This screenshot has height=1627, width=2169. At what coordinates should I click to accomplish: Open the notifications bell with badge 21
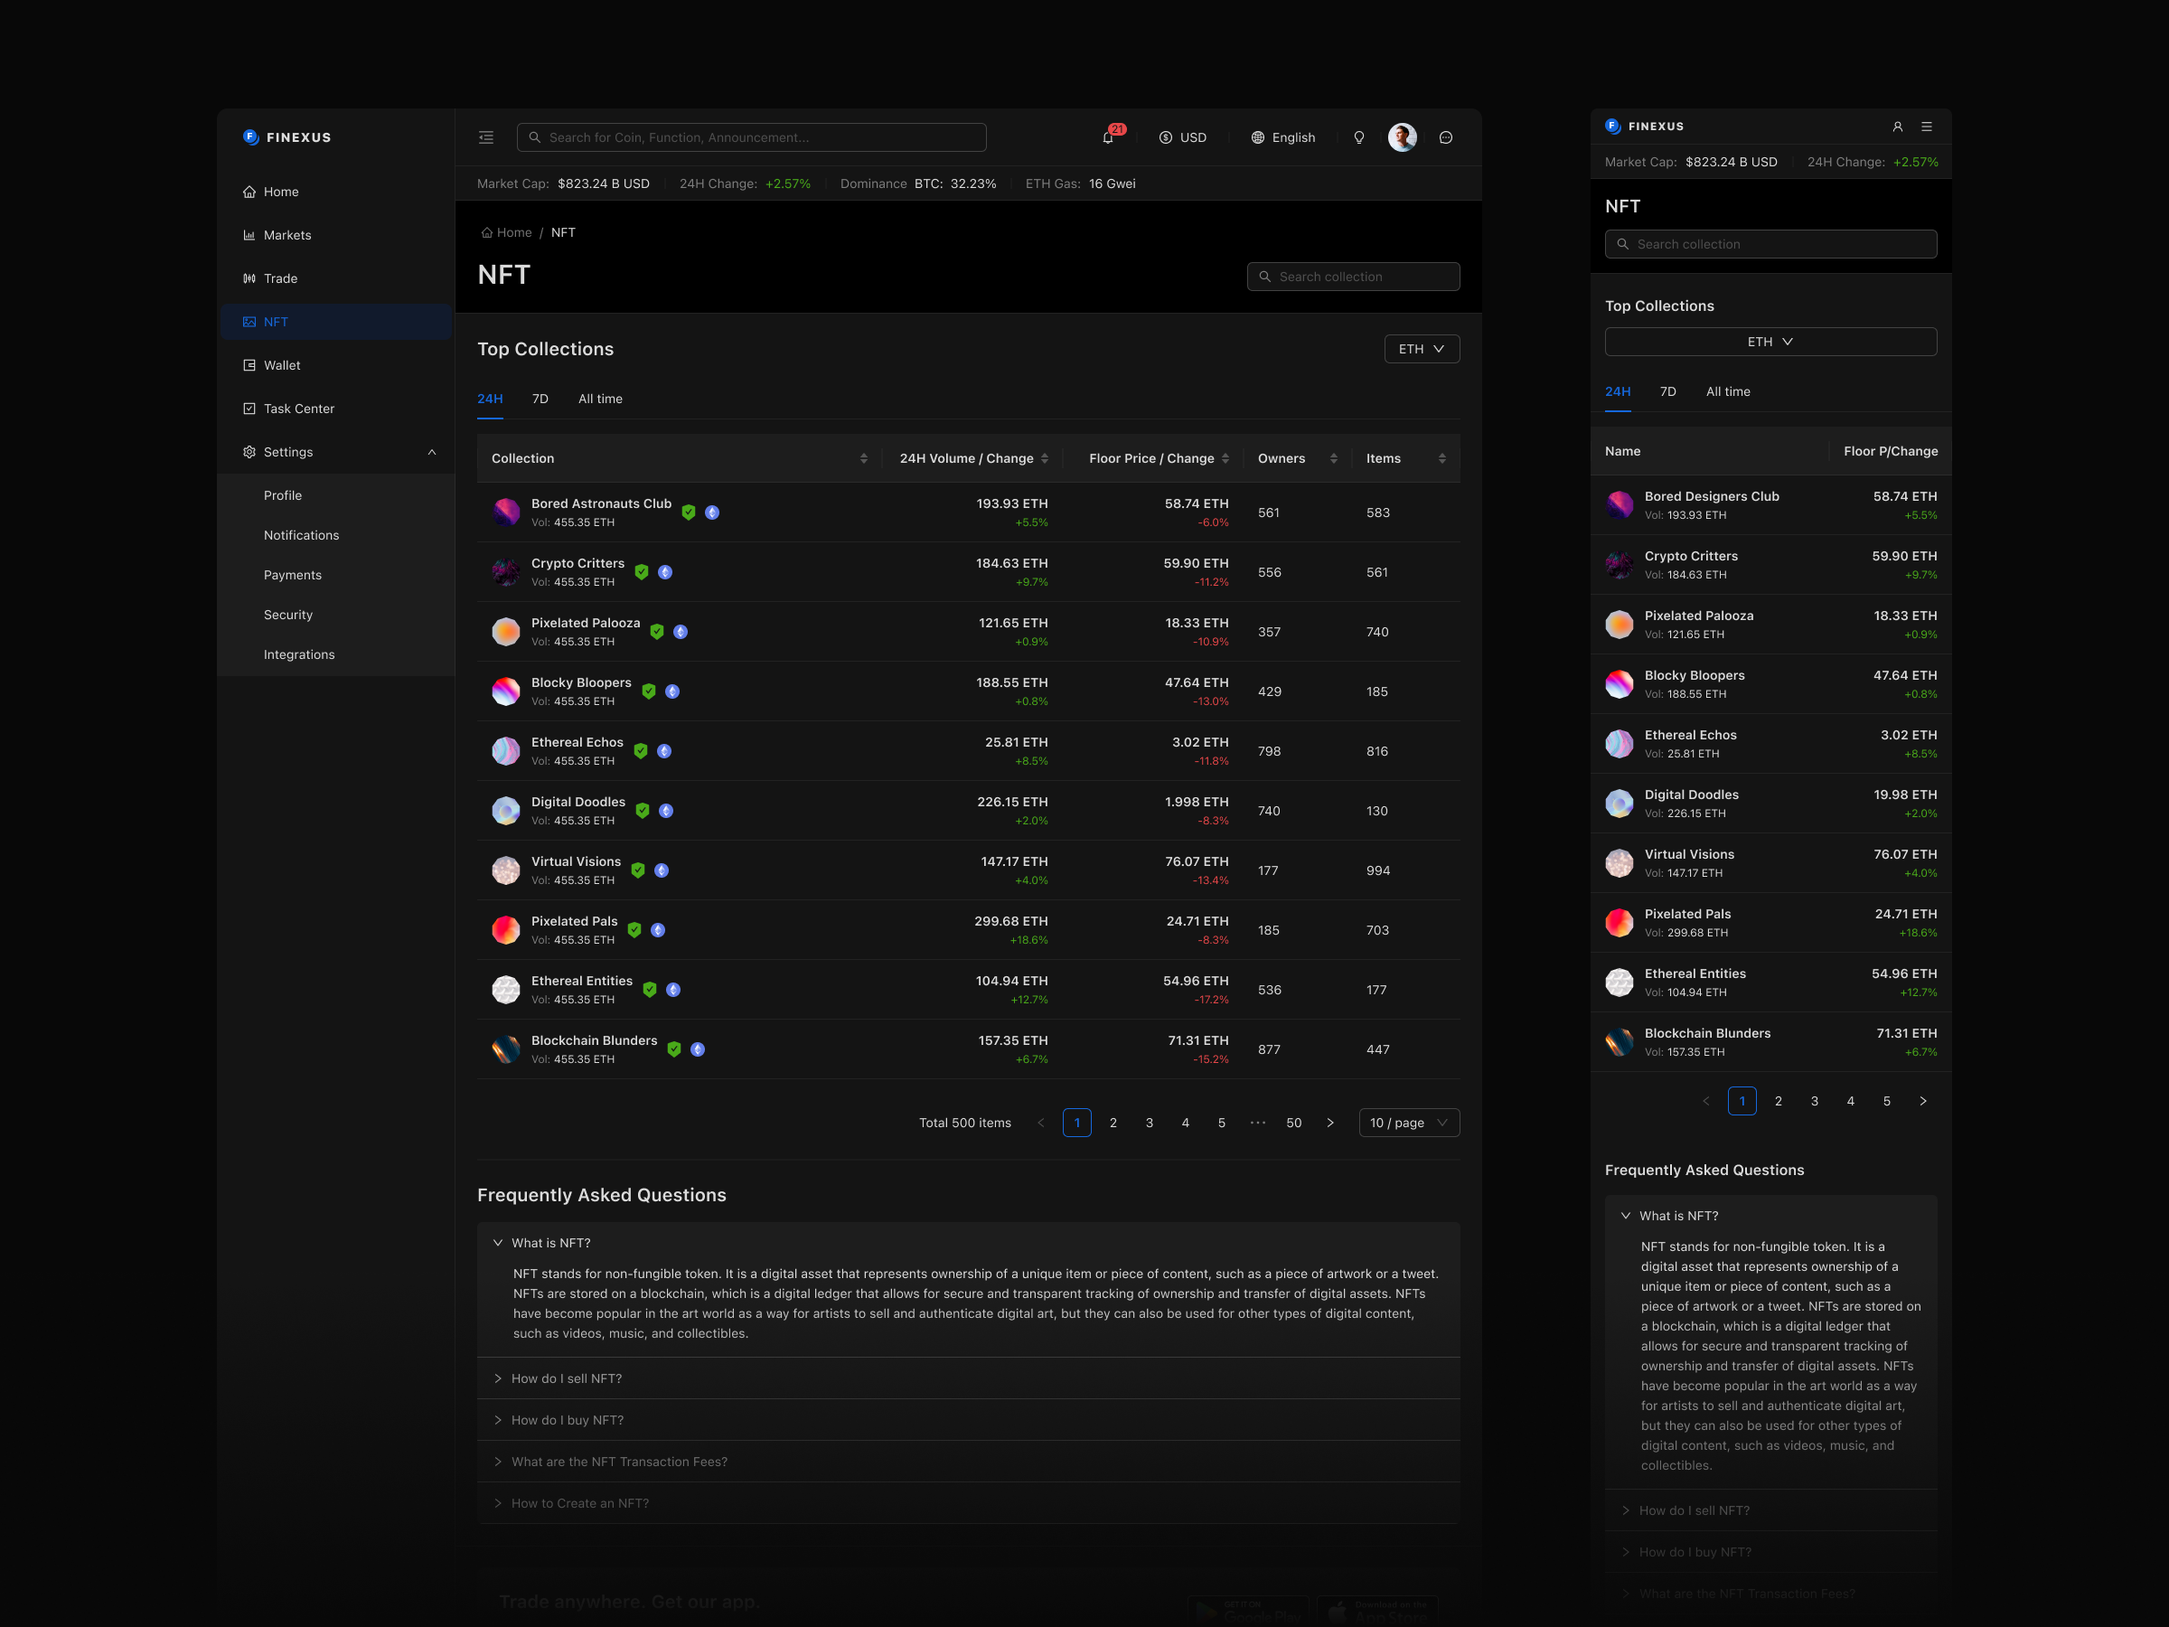1109,136
